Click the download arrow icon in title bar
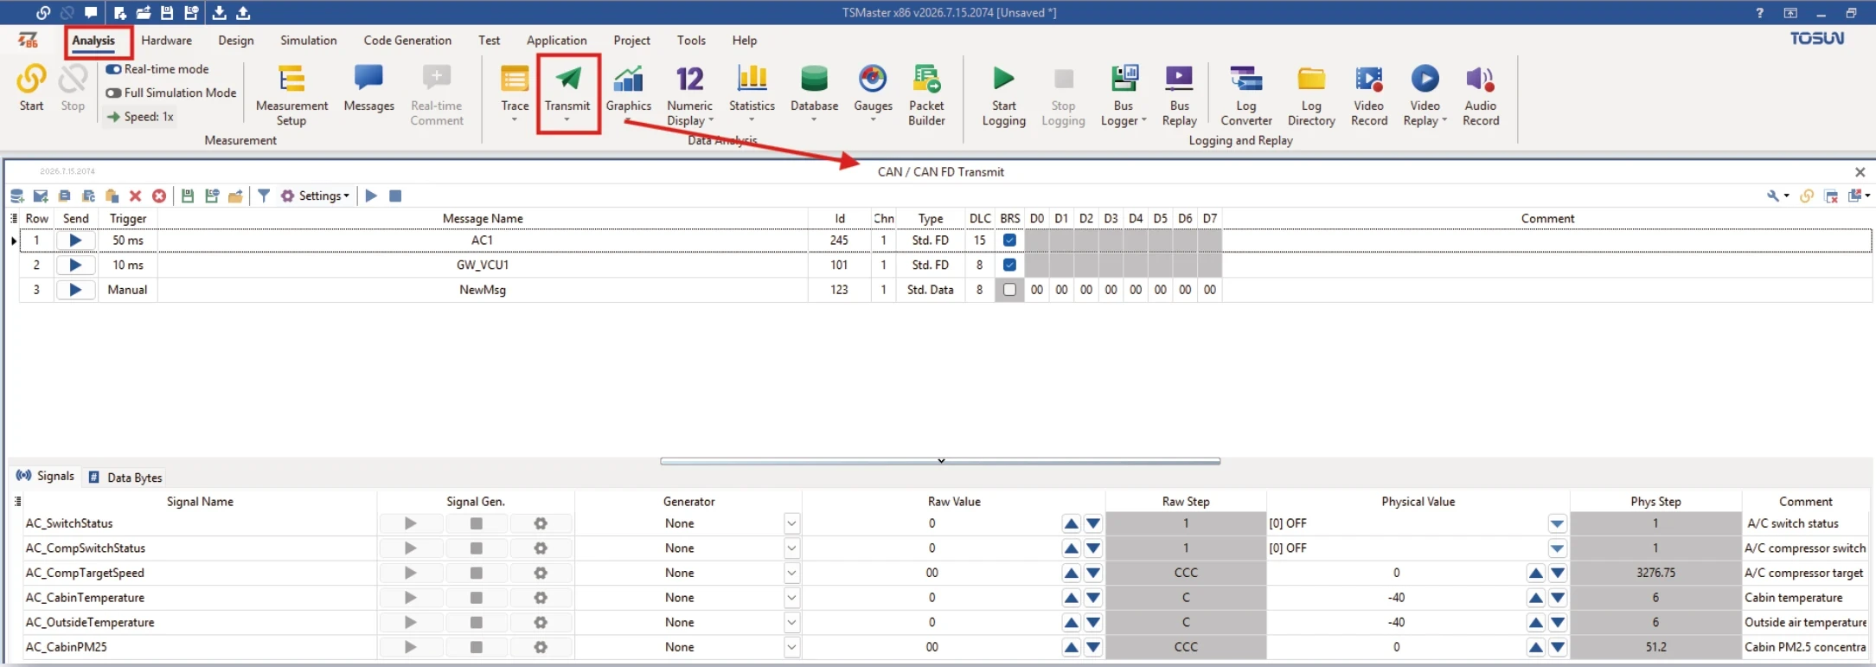 pos(220,13)
